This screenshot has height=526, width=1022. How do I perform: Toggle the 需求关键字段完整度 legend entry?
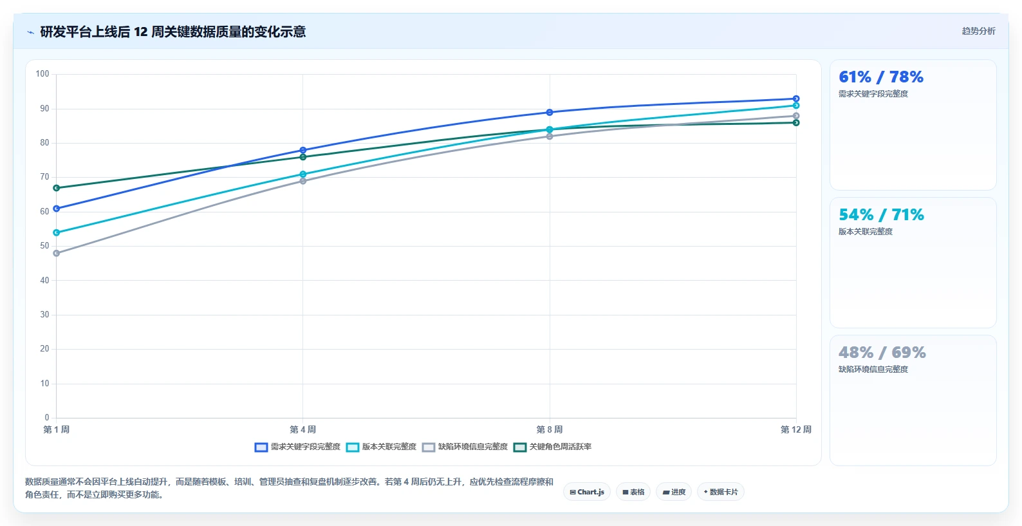point(297,447)
